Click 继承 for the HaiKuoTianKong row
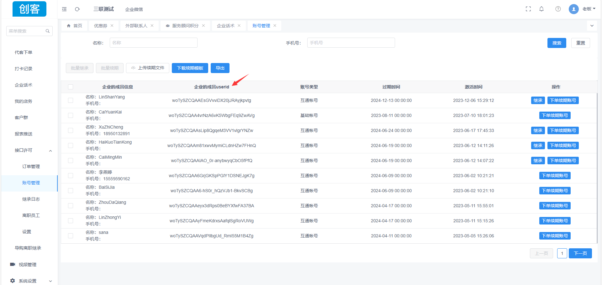Image resolution: width=602 pixels, height=285 pixels. tap(538, 145)
